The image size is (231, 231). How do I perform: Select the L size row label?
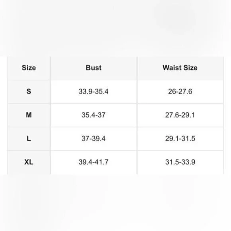pyautogui.click(x=29, y=139)
